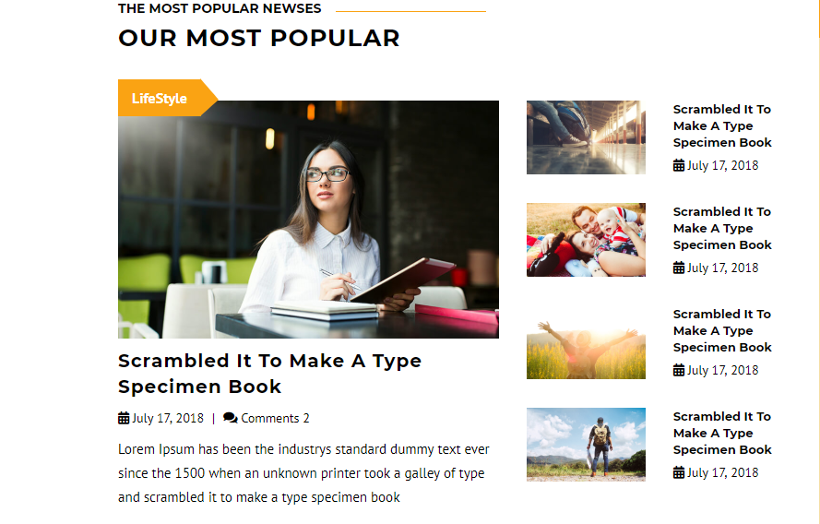Viewport: 820px width, 524px height.
Task: Open the hiker with backpack thumbnail
Action: [x=586, y=445]
